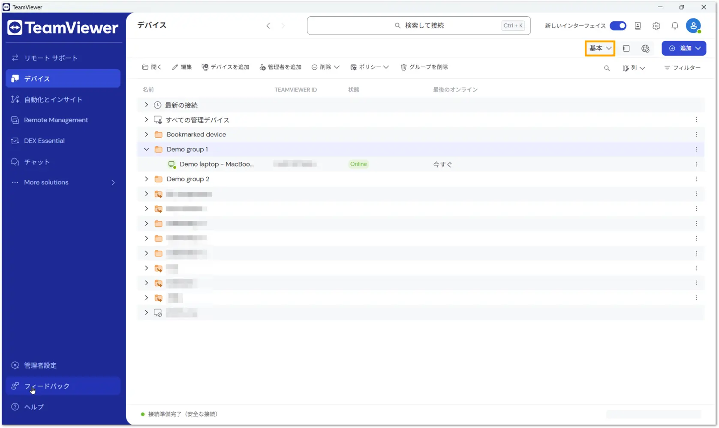The height and width of the screenshot is (428, 719).
Task: Expand すべての管理デバイス group
Action: (146, 120)
